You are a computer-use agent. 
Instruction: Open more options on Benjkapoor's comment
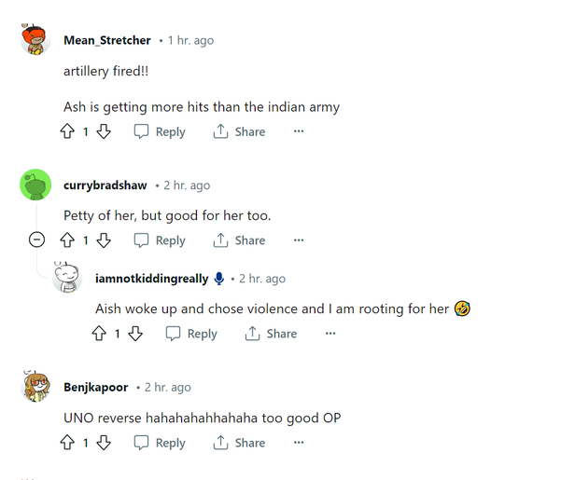(299, 443)
